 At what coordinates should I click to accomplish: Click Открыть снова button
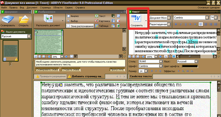point(70,69)
